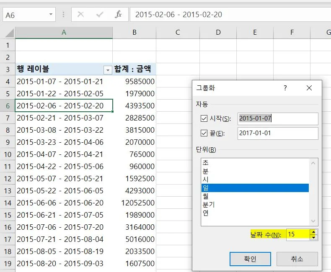Click amount cell 4393500

click(134, 106)
